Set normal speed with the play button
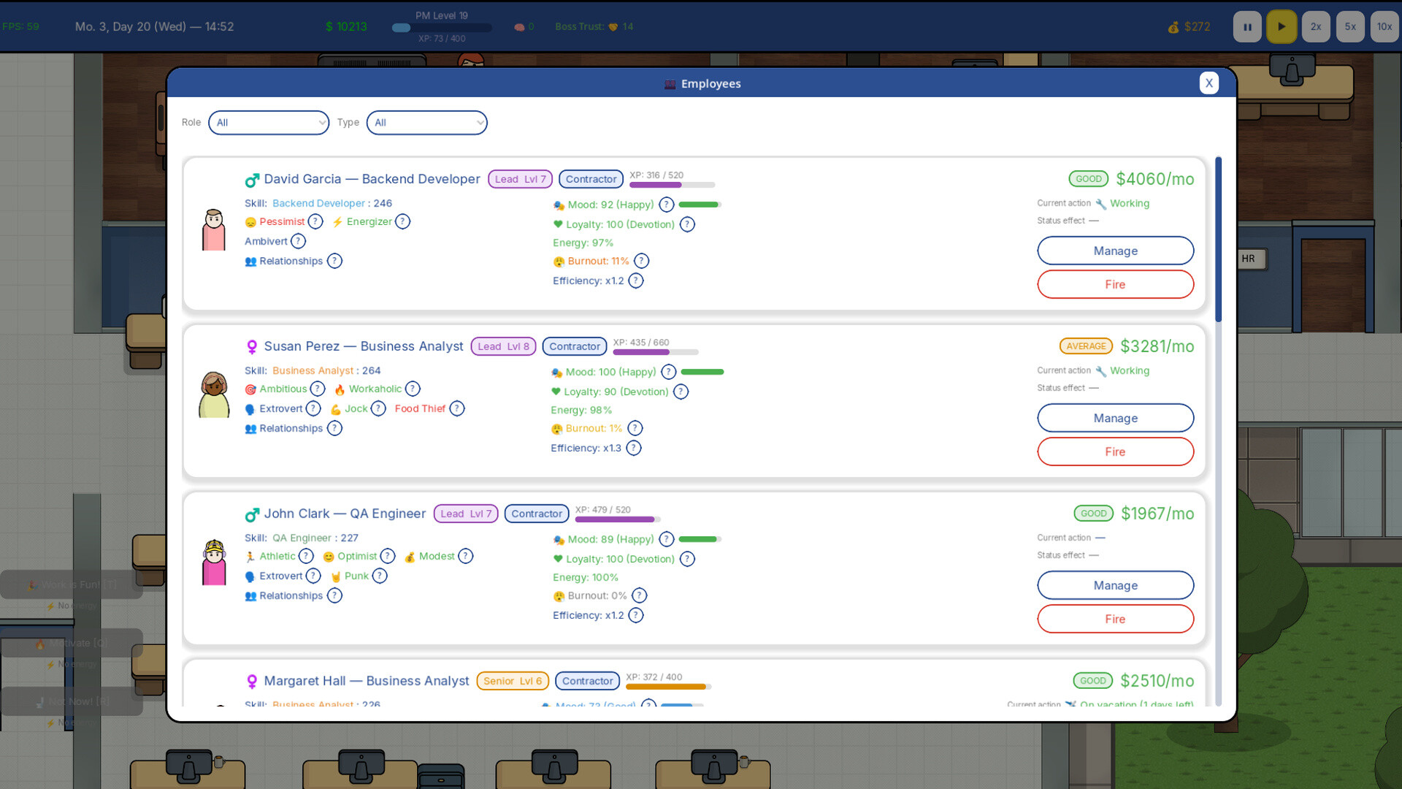Viewport: 1402px width, 789px height. coord(1282,27)
